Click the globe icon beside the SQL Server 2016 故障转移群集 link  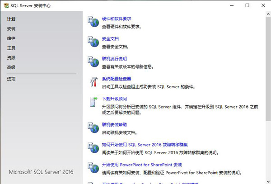[x=93, y=147]
